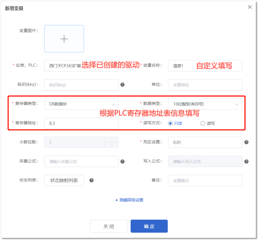Click the 关闭 button
This screenshot has height=241, width=259.
click(x=108, y=226)
